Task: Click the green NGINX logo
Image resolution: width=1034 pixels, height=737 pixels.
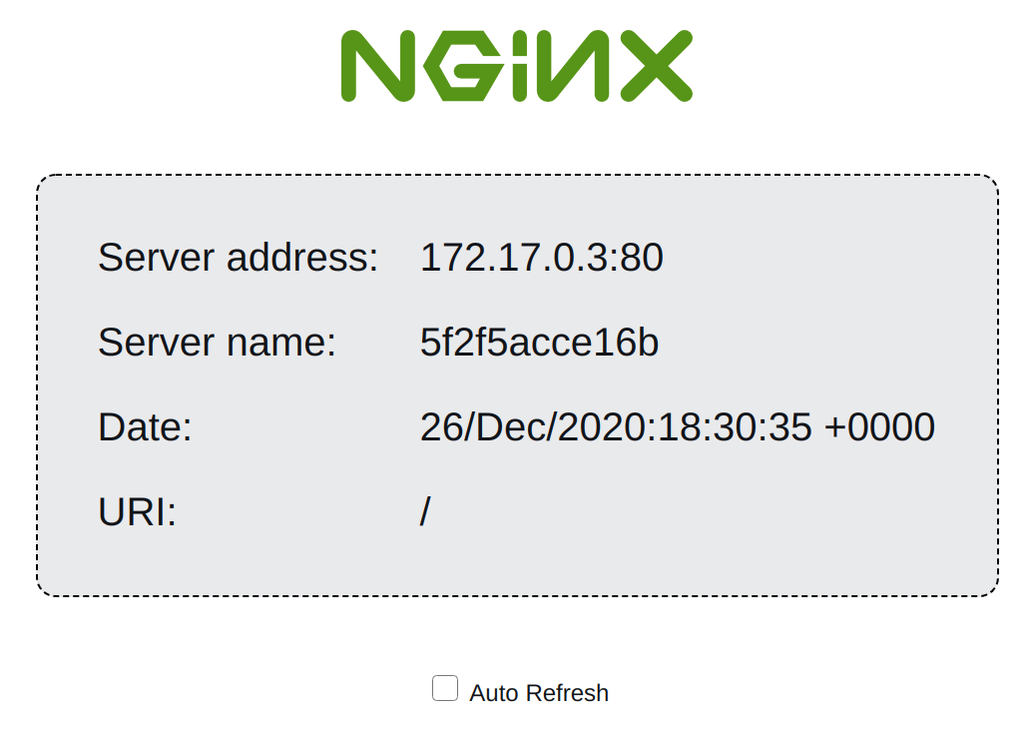Action: coord(516,66)
